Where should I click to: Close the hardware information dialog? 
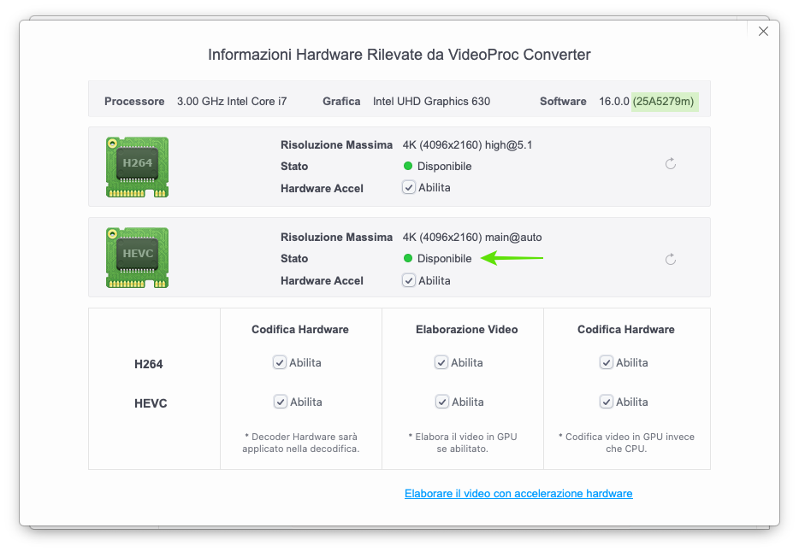click(x=763, y=32)
